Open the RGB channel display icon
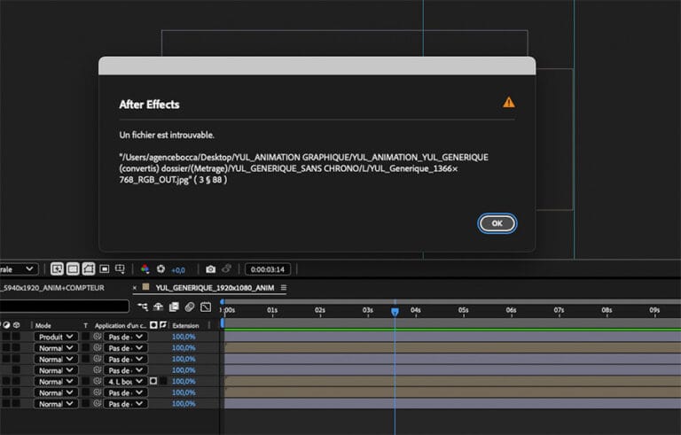This screenshot has height=435, width=681. tap(145, 269)
